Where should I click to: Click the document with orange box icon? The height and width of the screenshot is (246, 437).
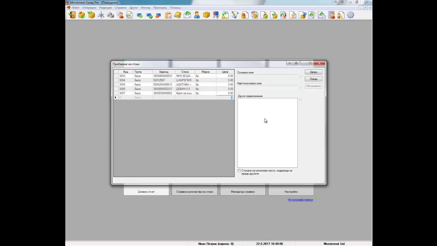point(244,15)
